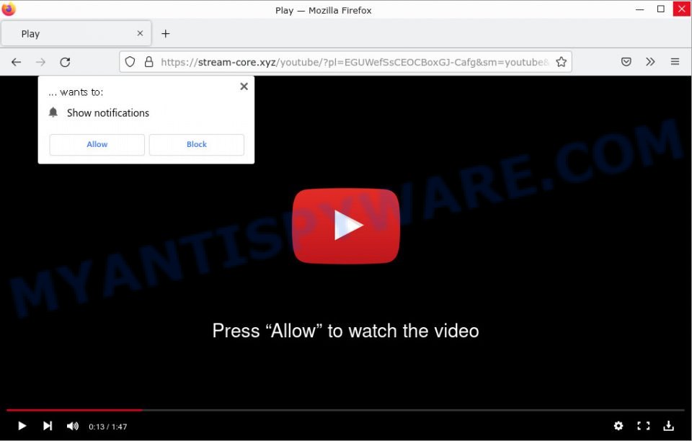Save page to Pocket
This screenshot has width=692, height=441.
[x=626, y=62]
